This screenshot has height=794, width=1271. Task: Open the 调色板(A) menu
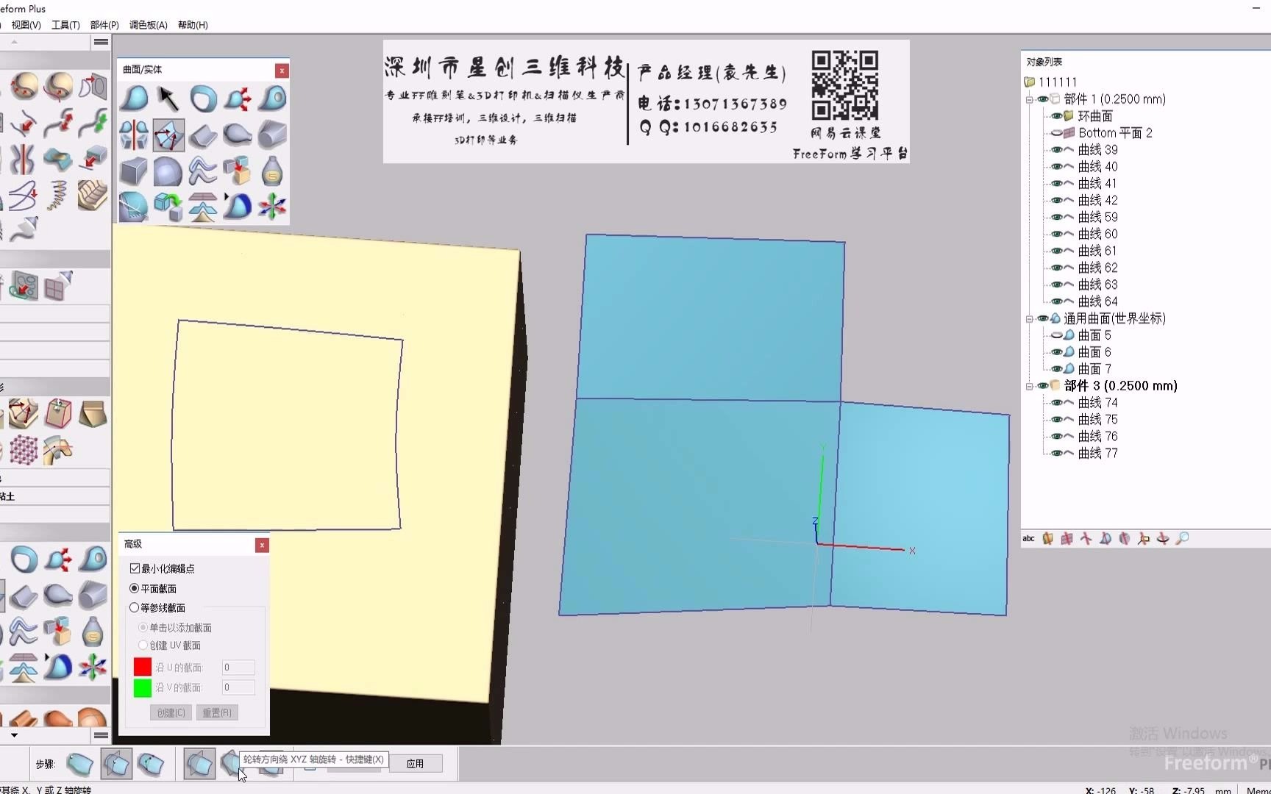coord(146,24)
